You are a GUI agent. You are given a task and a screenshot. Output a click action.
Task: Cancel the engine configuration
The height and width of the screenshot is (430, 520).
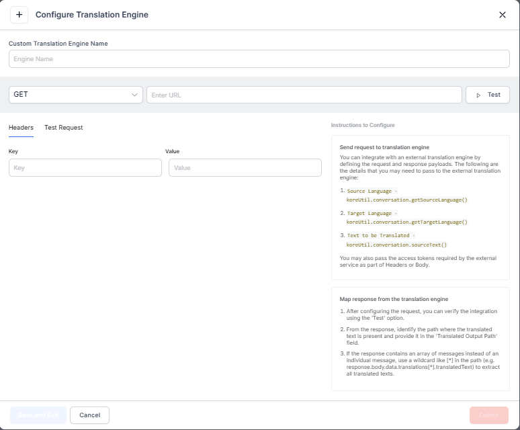point(89,415)
